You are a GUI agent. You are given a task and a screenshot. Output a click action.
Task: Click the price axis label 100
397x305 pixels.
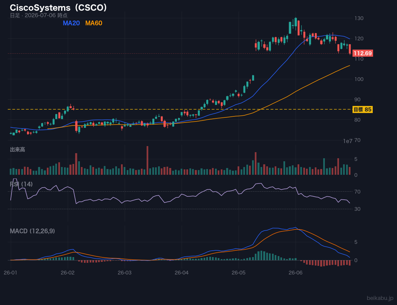(x=359, y=79)
